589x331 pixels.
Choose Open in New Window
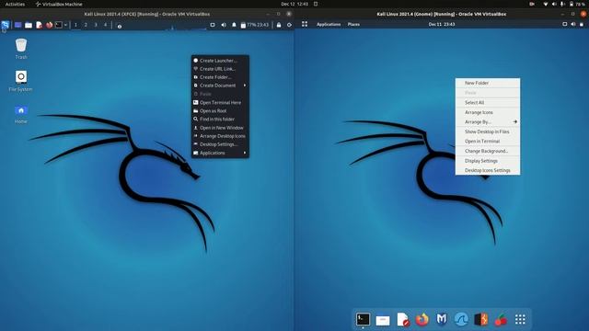pyautogui.click(x=220, y=128)
